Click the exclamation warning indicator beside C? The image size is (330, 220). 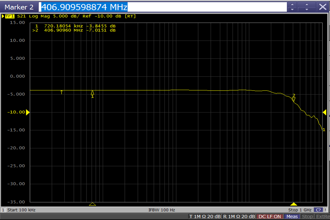[325, 210]
